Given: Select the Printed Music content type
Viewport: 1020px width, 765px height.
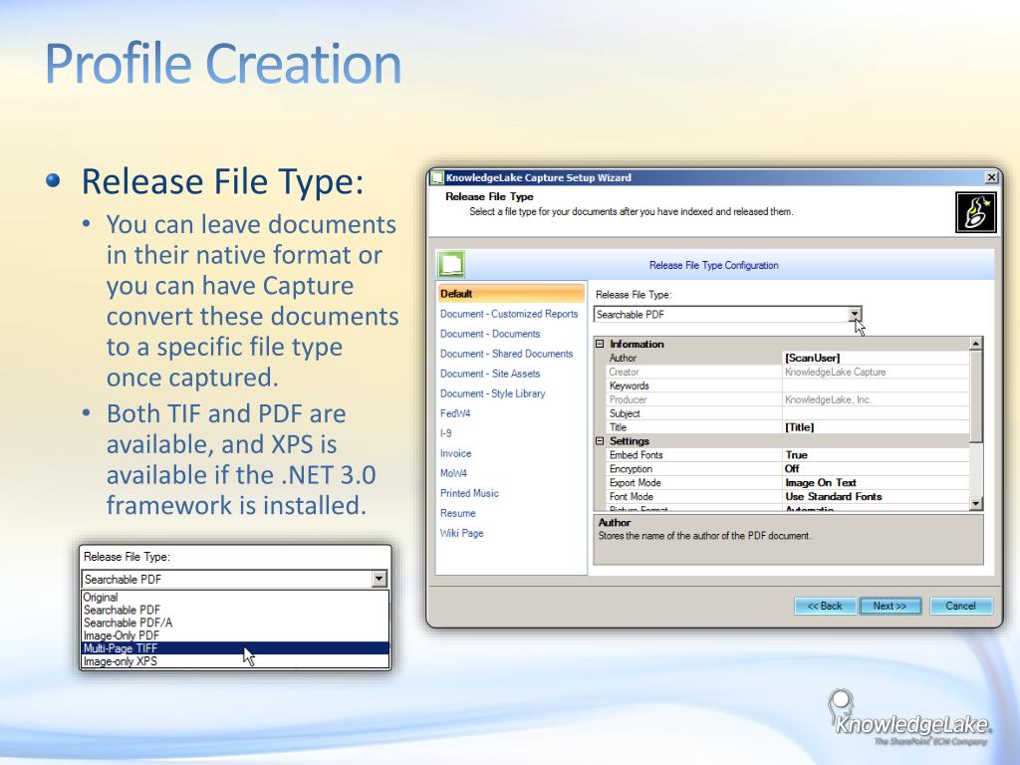Looking at the screenshot, I should [469, 493].
